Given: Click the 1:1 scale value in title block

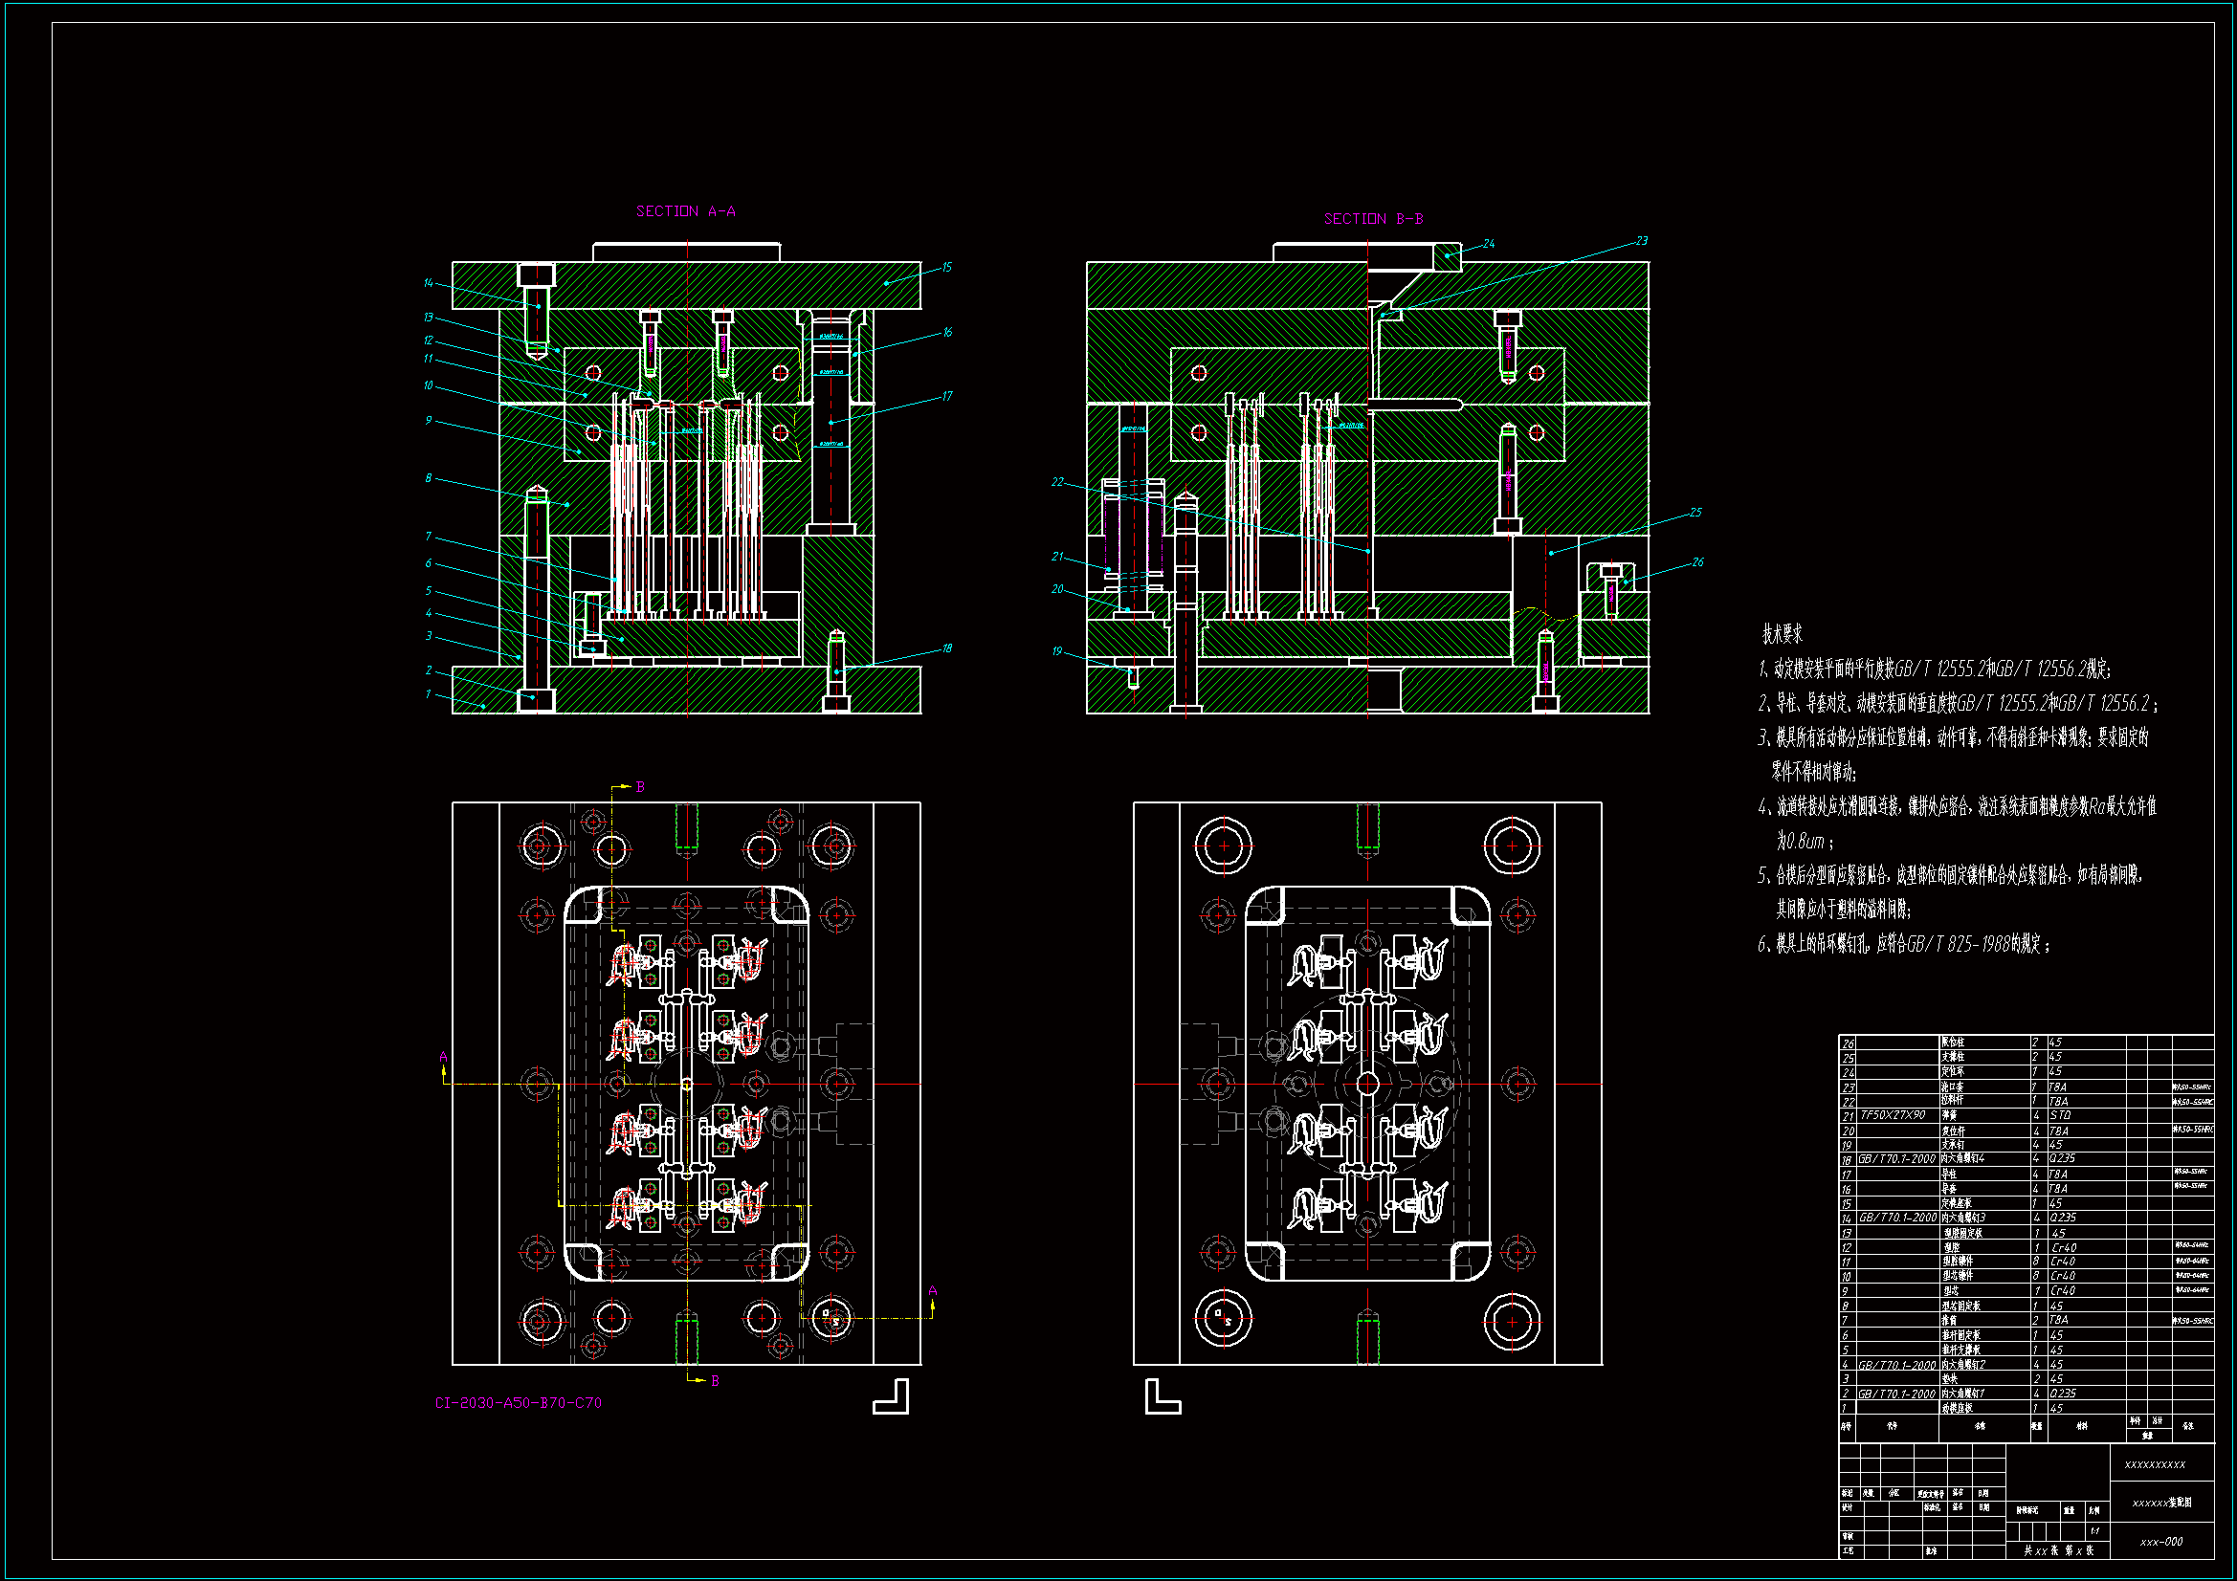Looking at the screenshot, I should [2093, 1531].
